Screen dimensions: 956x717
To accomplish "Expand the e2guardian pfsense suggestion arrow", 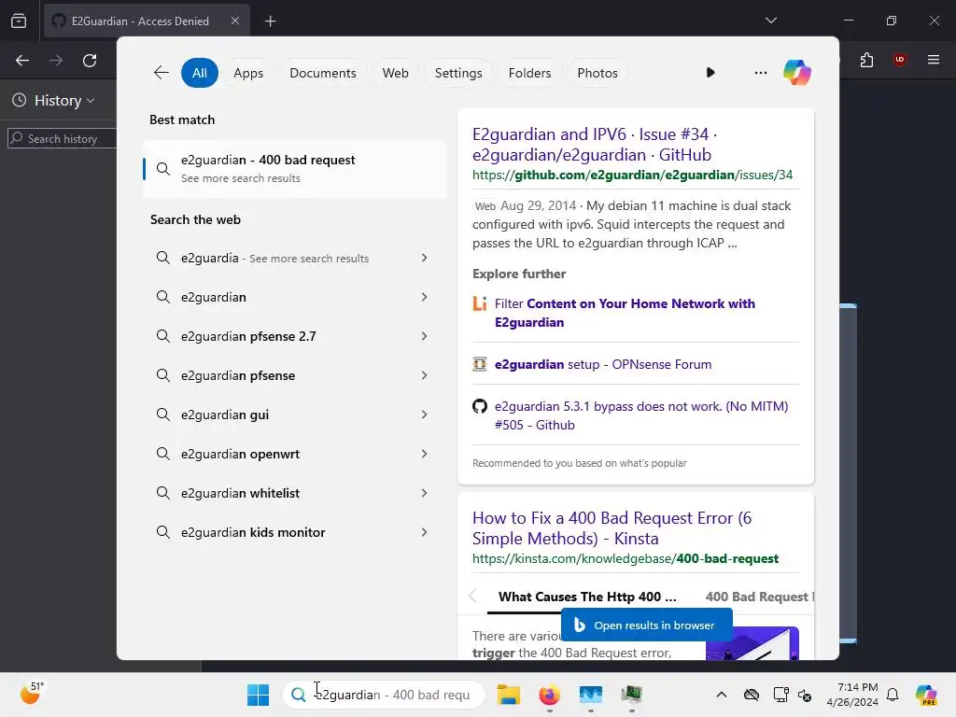I will 424,375.
